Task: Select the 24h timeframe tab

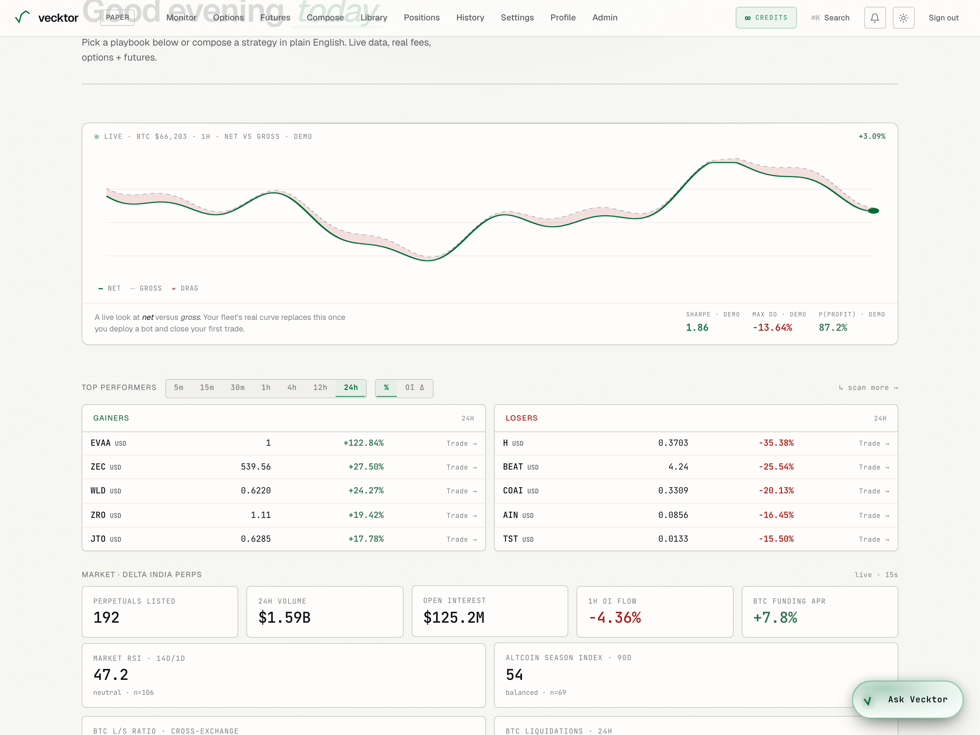Action: pos(350,388)
